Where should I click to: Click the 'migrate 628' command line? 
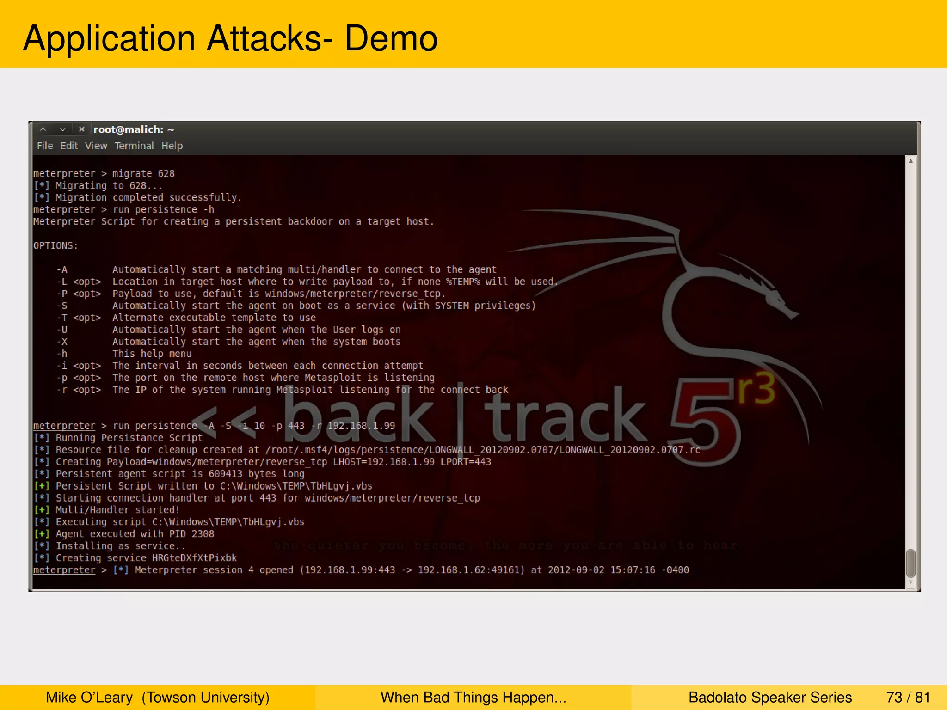pos(104,174)
